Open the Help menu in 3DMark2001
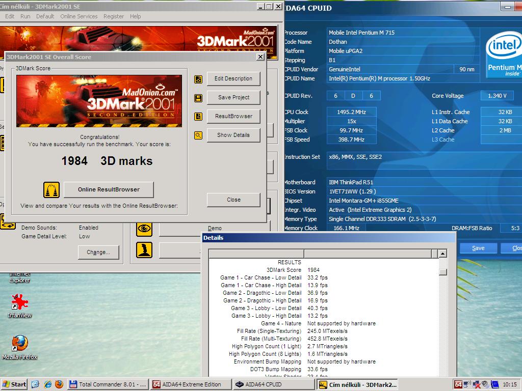Viewport: 522px width, 391px height. click(135, 16)
